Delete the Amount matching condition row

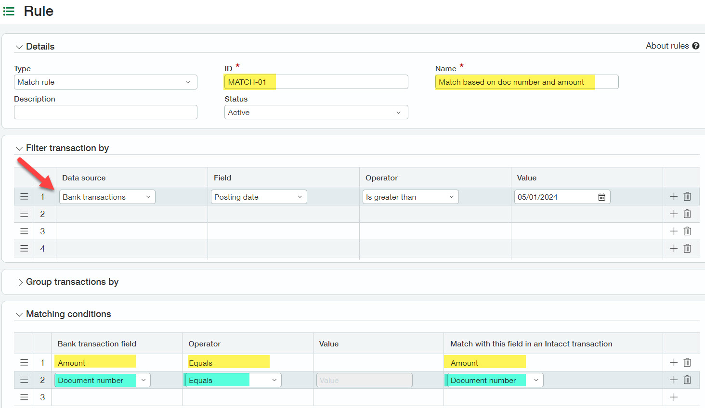point(687,362)
